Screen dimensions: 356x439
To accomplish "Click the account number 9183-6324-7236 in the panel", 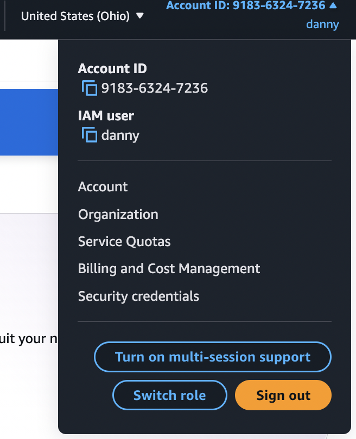I will pos(155,88).
